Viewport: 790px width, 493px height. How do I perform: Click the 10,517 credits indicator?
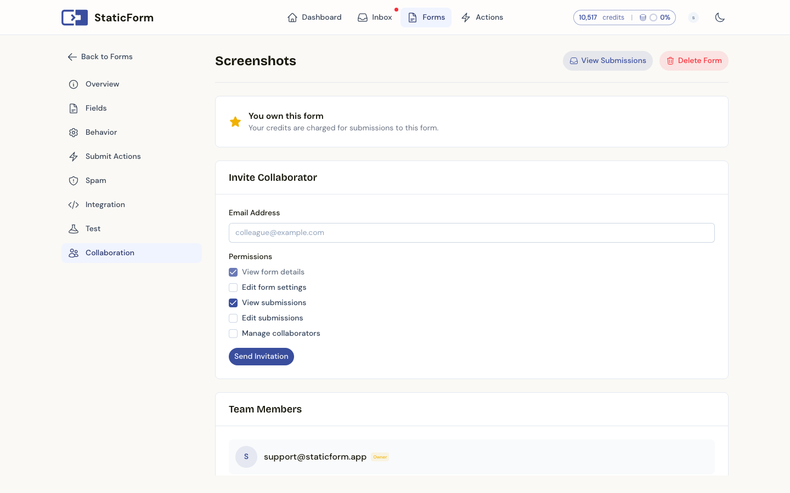pos(601,18)
